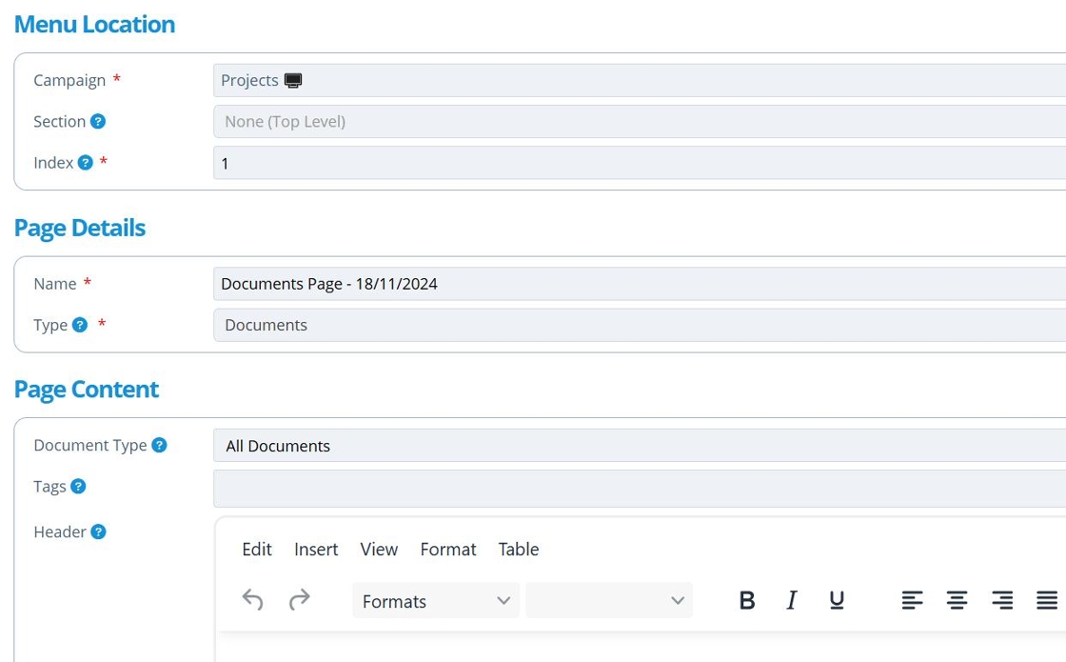Toggle italic formatting in the Header editor
Screen dimensions: 1066x662
791,600
